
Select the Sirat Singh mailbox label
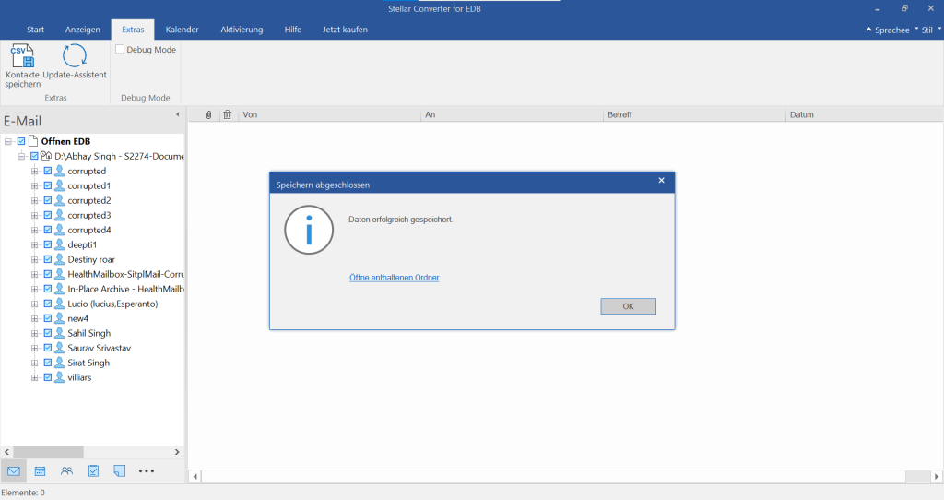[88, 363]
